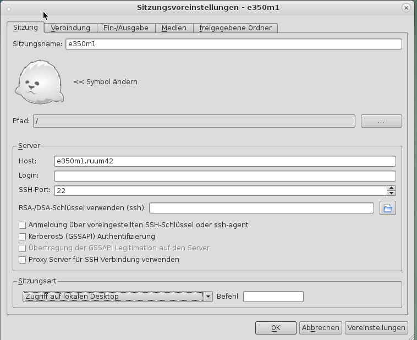Toggle Kerberos5 (GSSAPI) Authentifizierung checkbox
This screenshot has height=340, width=417.
[23, 237]
